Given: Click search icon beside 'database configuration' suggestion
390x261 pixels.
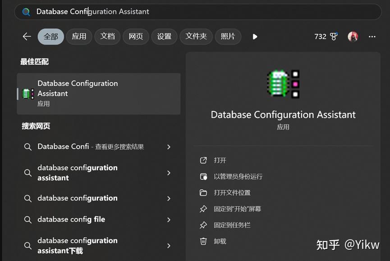Looking at the screenshot, I should (28, 199).
